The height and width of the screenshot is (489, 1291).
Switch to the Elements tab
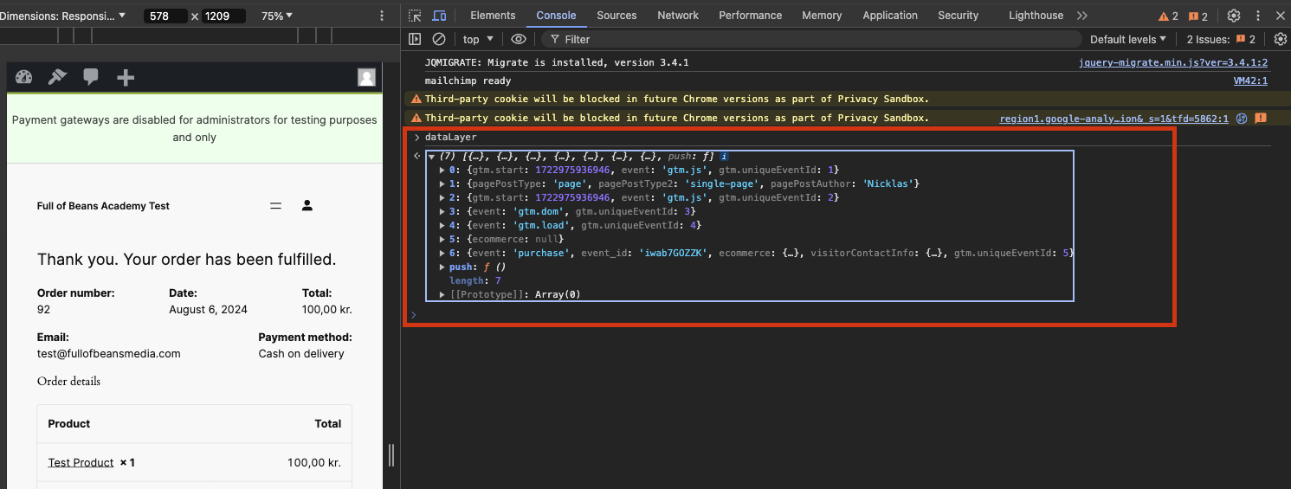coord(493,16)
